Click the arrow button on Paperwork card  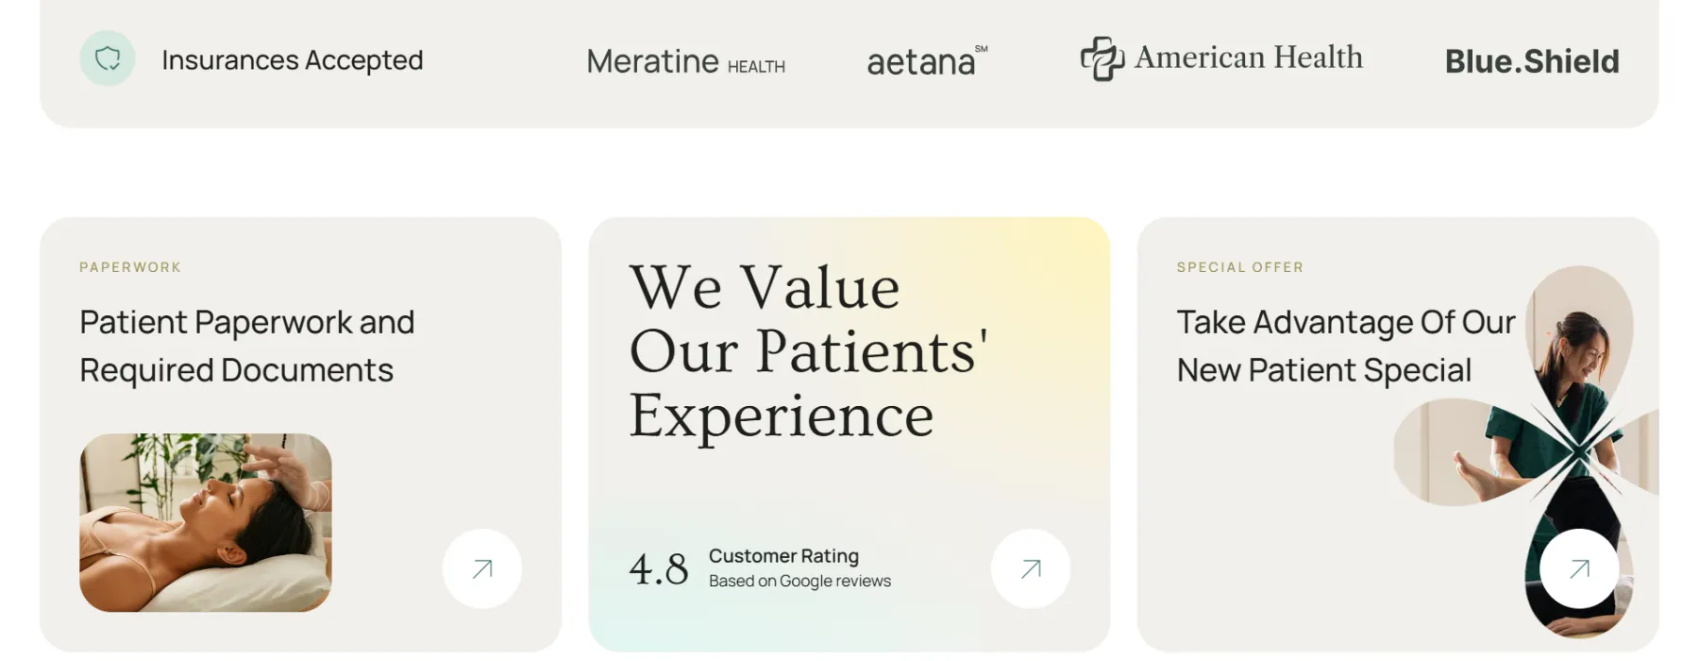482,568
